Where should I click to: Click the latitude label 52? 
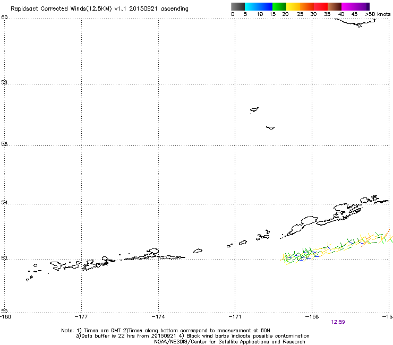(4, 258)
